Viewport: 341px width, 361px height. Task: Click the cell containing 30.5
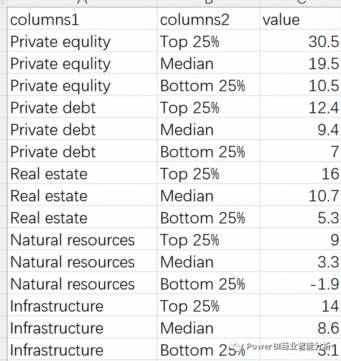tap(300, 41)
